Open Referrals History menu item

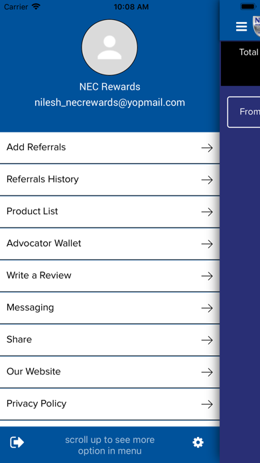click(109, 180)
